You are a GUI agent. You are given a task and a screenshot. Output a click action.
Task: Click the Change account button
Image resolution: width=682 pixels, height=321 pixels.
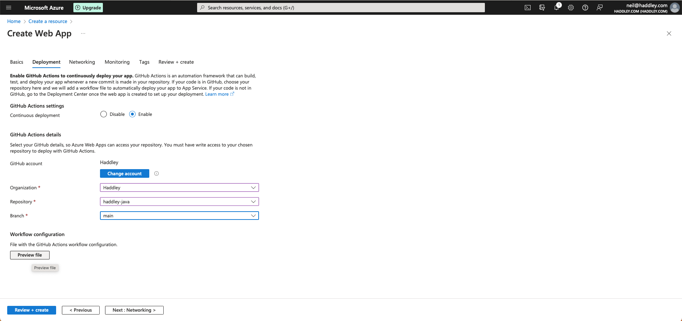pyautogui.click(x=124, y=173)
